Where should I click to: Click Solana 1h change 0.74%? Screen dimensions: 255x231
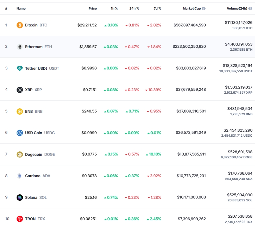(x=111, y=198)
